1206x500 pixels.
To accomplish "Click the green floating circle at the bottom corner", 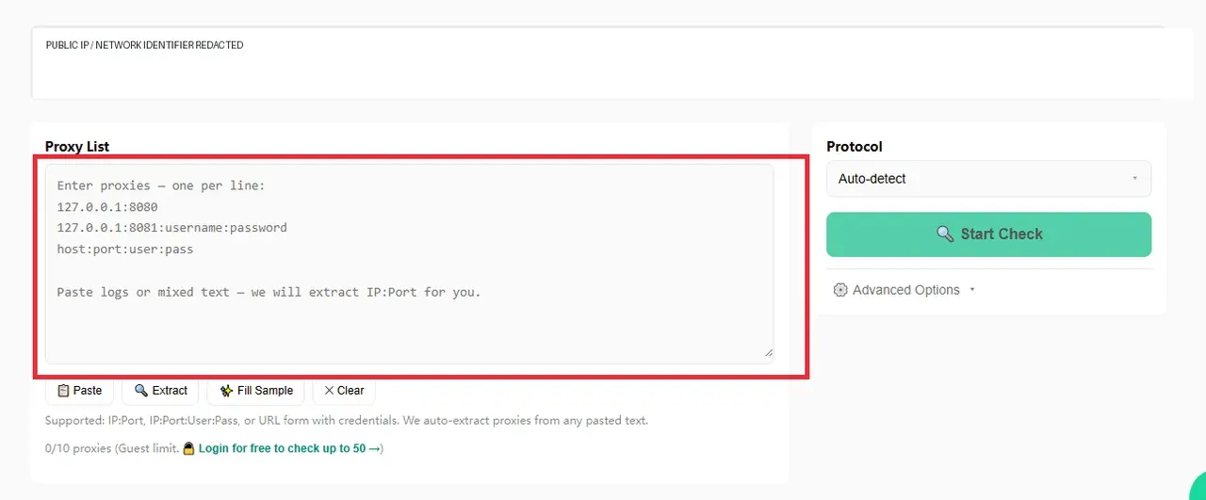I will click(1197, 490).
